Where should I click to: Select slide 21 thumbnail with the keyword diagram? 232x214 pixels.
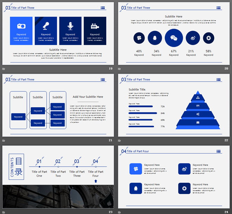pyautogui.click(x=58, y=105)
